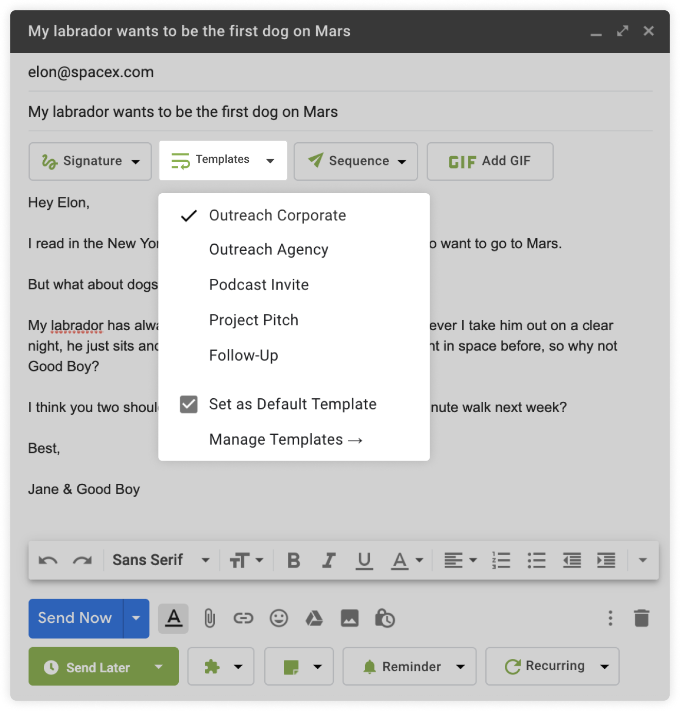Toggle bold formatting in the editor

click(x=293, y=560)
